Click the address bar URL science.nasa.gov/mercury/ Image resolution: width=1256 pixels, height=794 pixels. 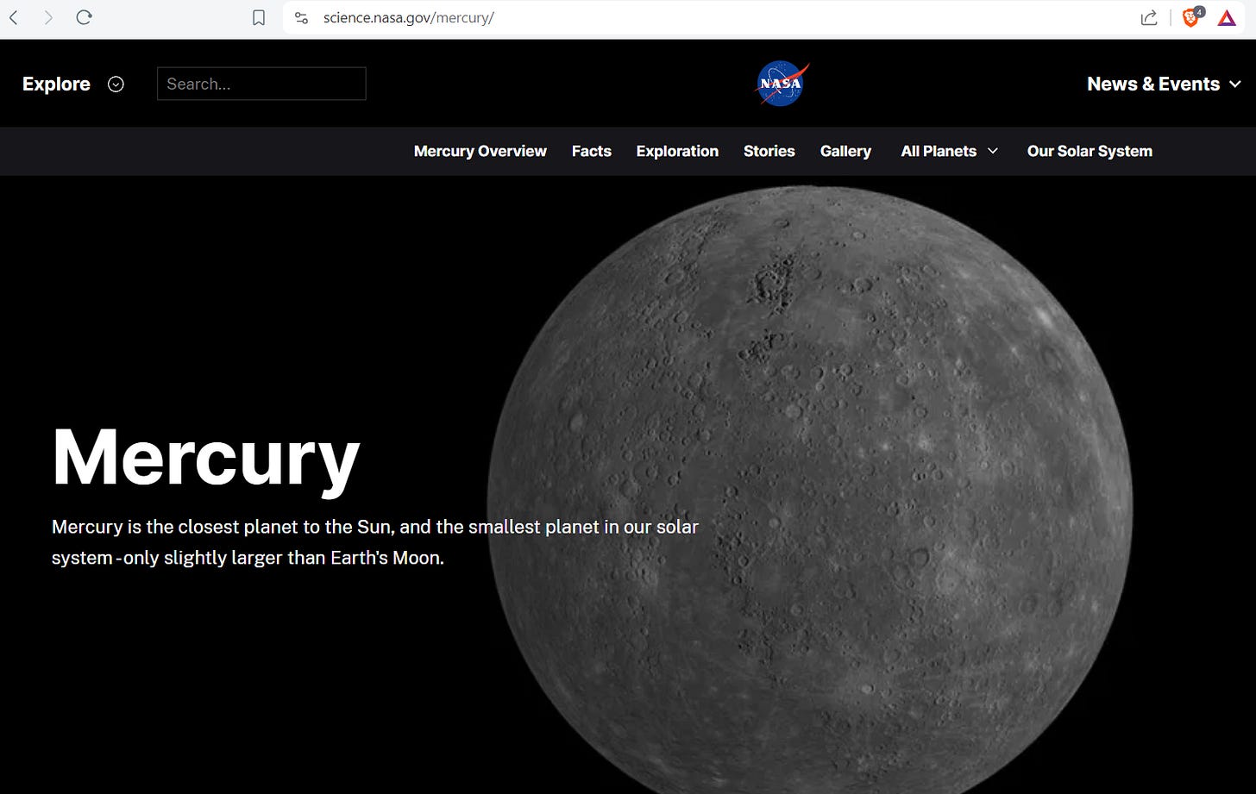point(408,17)
